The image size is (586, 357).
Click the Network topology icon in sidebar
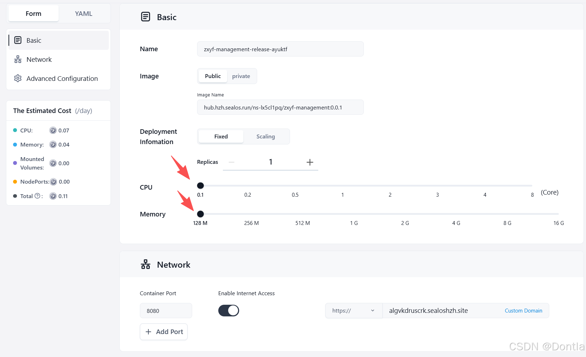18,59
